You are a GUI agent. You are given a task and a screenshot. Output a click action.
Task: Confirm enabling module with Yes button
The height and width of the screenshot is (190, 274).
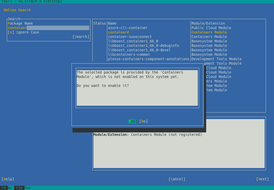[x=132, y=121]
